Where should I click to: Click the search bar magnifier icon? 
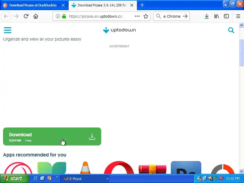pyautogui.click(x=158, y=16)
